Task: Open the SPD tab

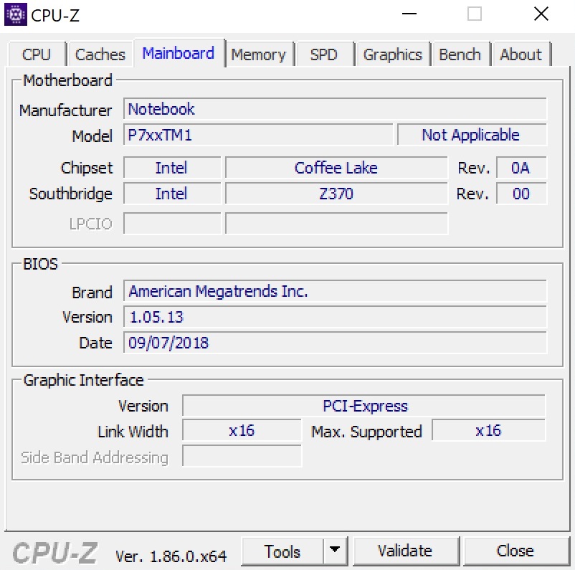Action: (324, 54)
